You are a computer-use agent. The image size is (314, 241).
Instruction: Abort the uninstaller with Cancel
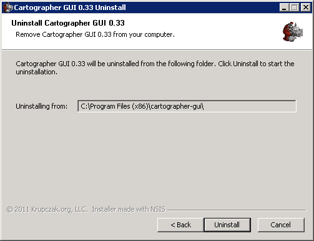[x=281, y=225]
